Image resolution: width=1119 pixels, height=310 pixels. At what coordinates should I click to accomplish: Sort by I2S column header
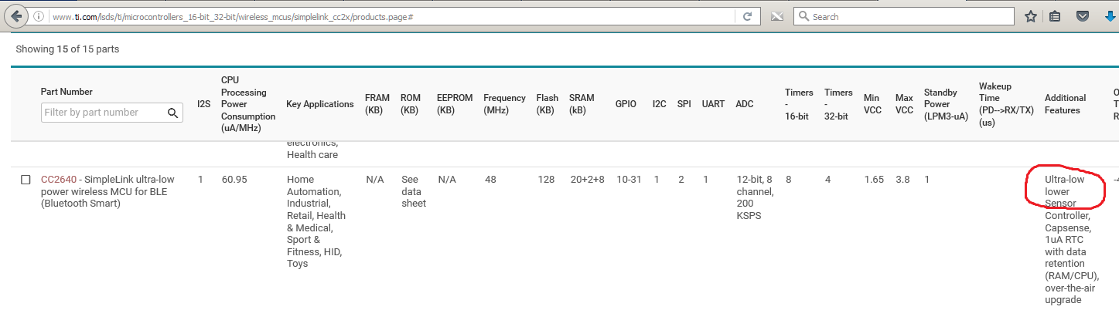pyautogui.click(x=203, y=104)
